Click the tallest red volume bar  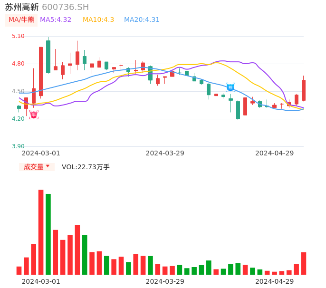coord(41,232)
